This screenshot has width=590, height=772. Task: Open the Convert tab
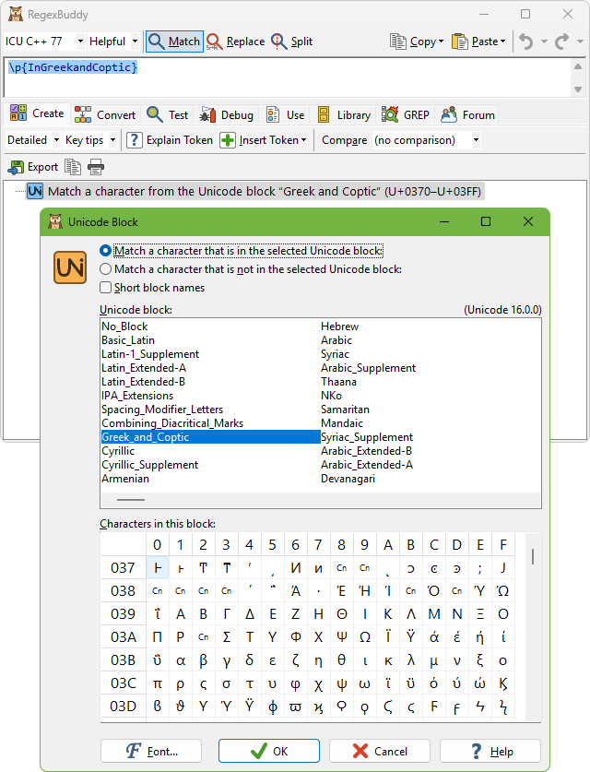coord(105,114)
